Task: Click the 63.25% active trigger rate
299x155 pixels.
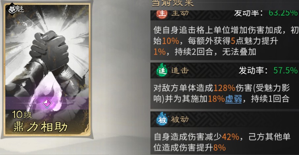Action: pyautogui.click(x=283, y=13)
